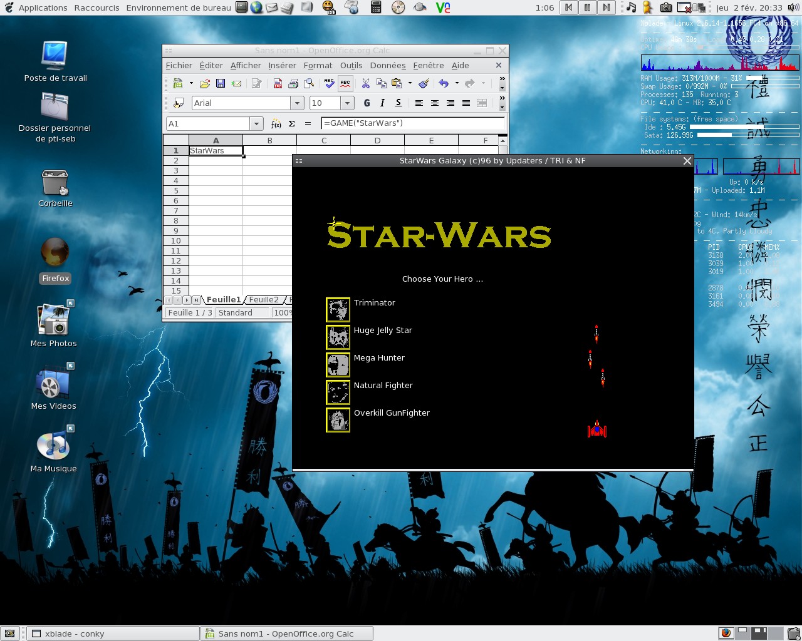
Task: Open the font size 10 dropdown
Action: [x=348, y=103]
